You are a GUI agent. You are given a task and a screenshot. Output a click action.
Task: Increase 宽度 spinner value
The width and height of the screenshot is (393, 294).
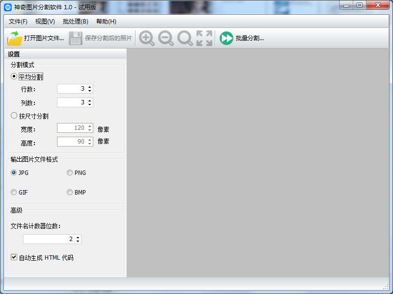coord(90,126)
